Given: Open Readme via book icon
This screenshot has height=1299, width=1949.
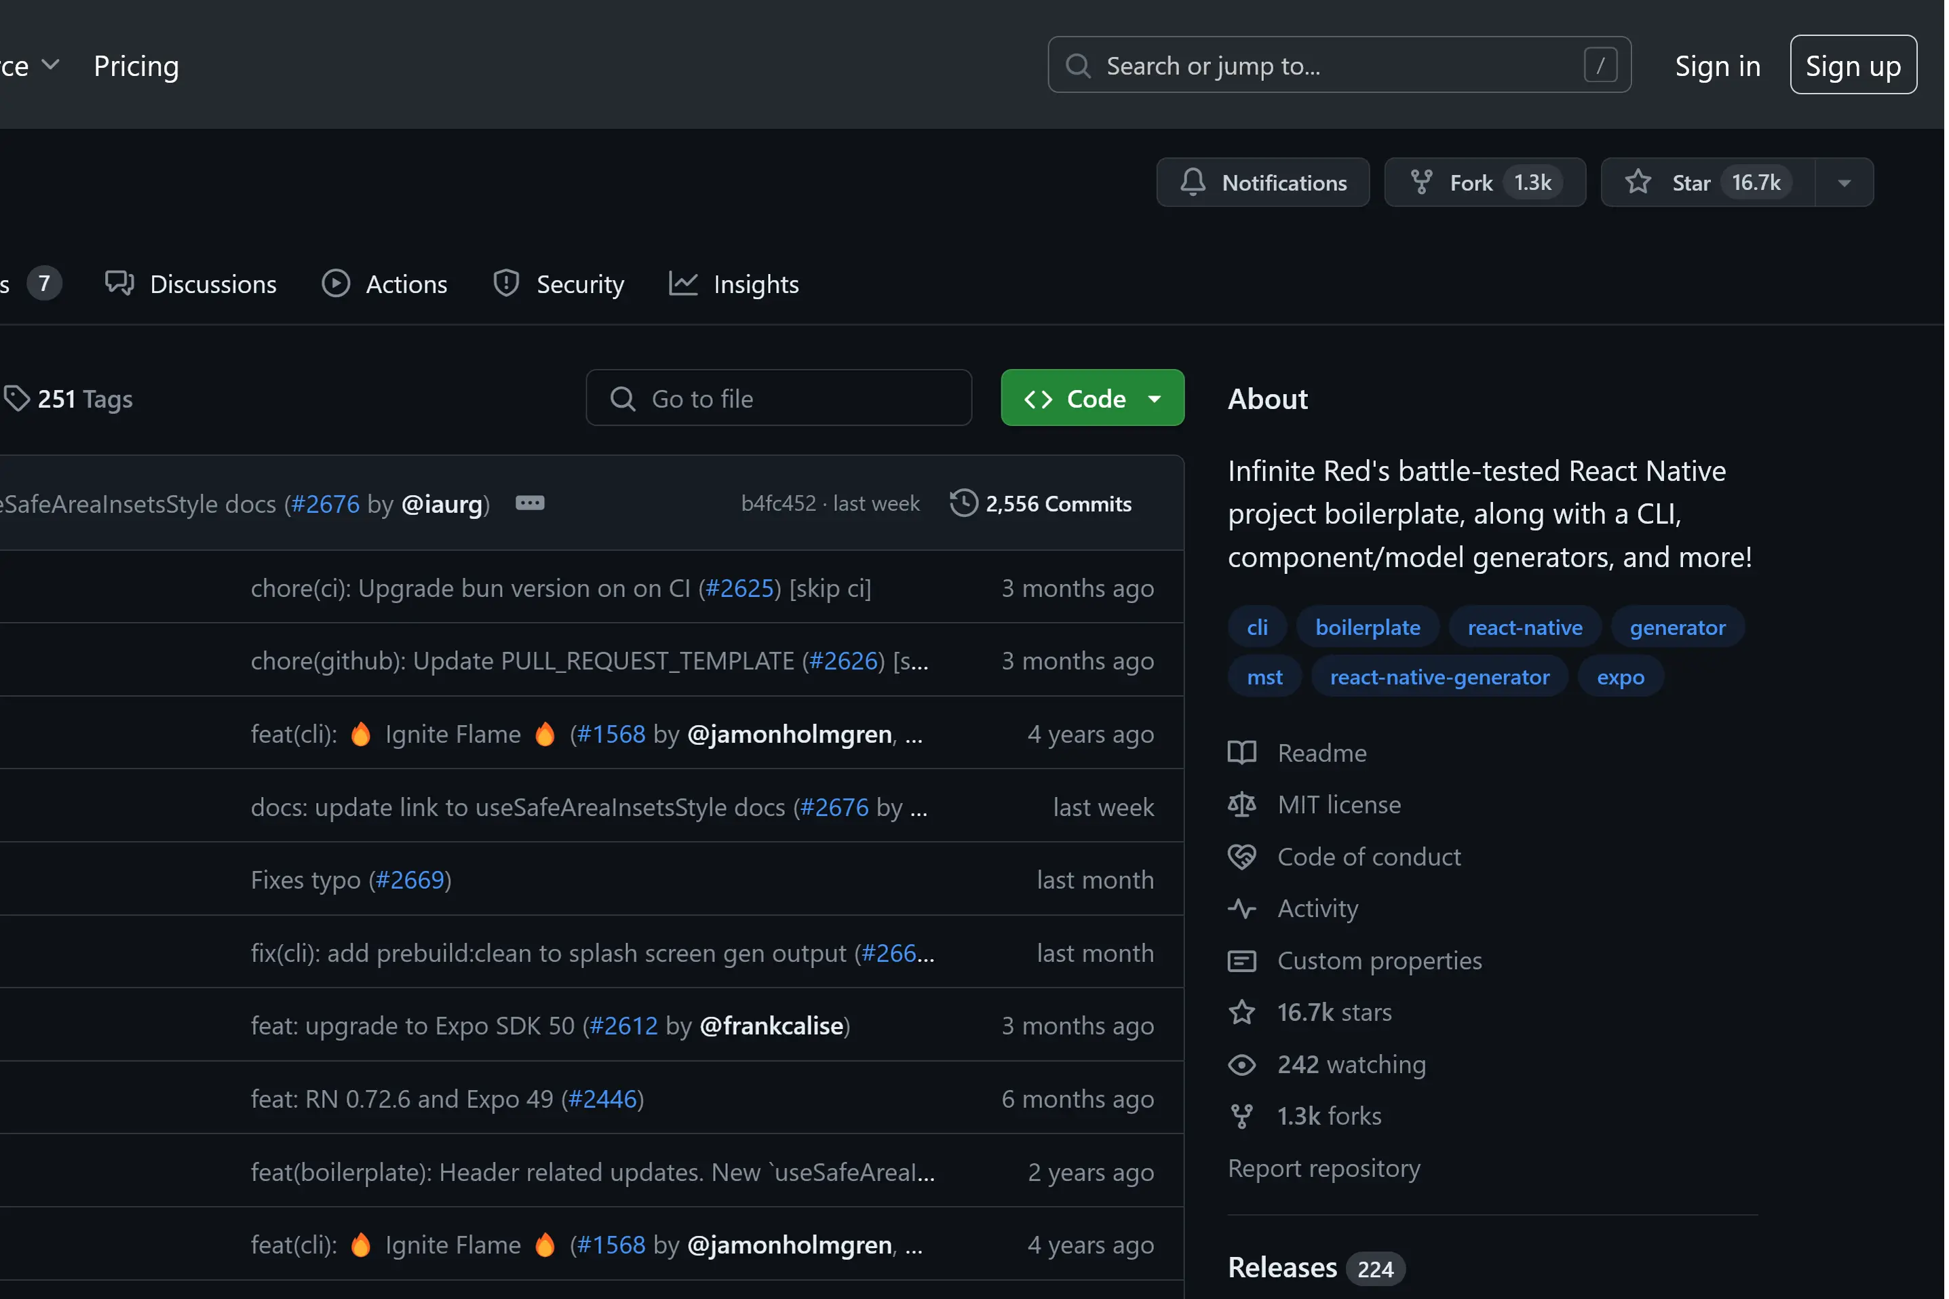Looking at the screenshot, I should click(1241, 753).
